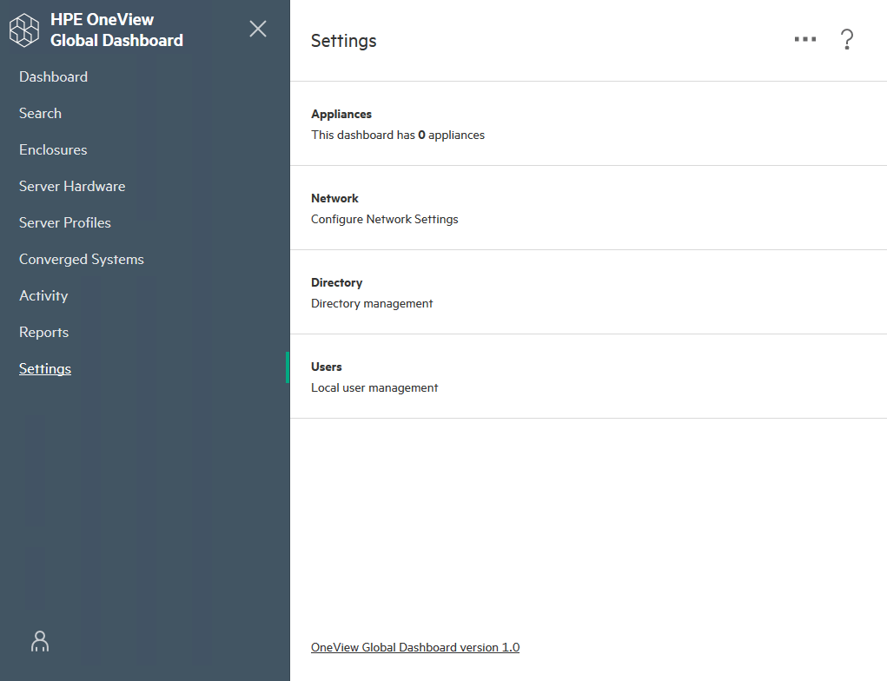This screenshot has width=887, height=681.
Task: Open the user account icon in the sidebar
Action: pos(40,641)
